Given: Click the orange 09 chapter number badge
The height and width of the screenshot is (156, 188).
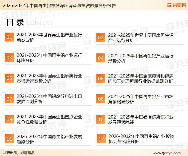Looking at the screenshot, I should tap(9, 119).
